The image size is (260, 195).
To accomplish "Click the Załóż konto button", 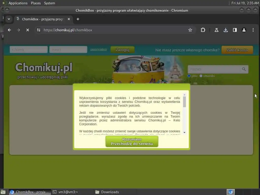I will 237,50.
